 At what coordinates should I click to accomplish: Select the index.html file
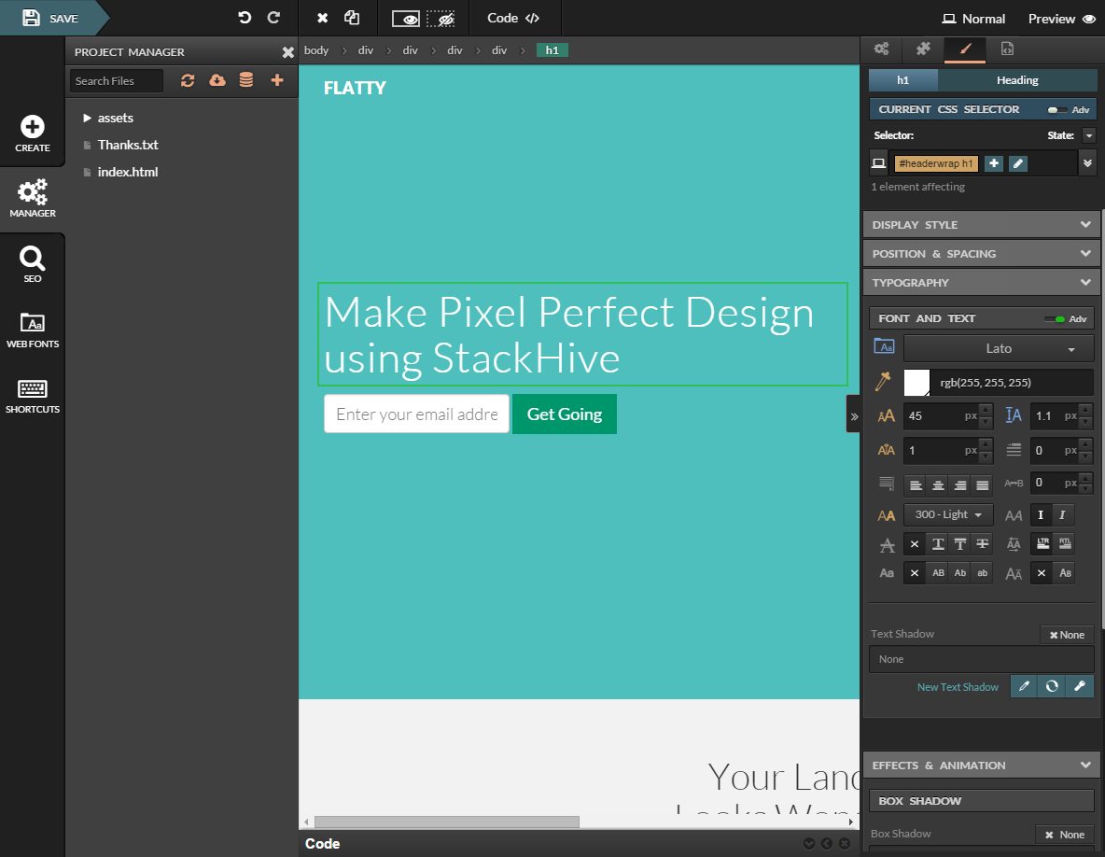pyautogui.click(x=128, y=172)
